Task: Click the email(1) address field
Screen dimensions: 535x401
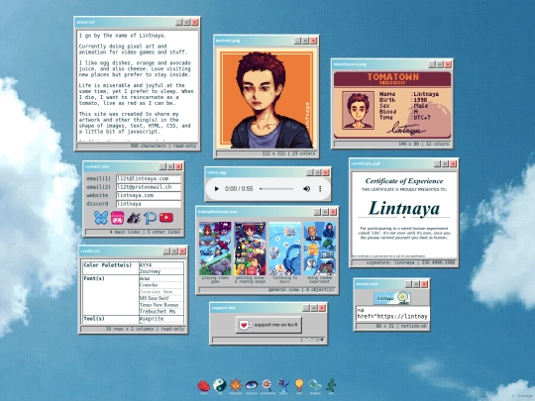Action: (148, 178)
